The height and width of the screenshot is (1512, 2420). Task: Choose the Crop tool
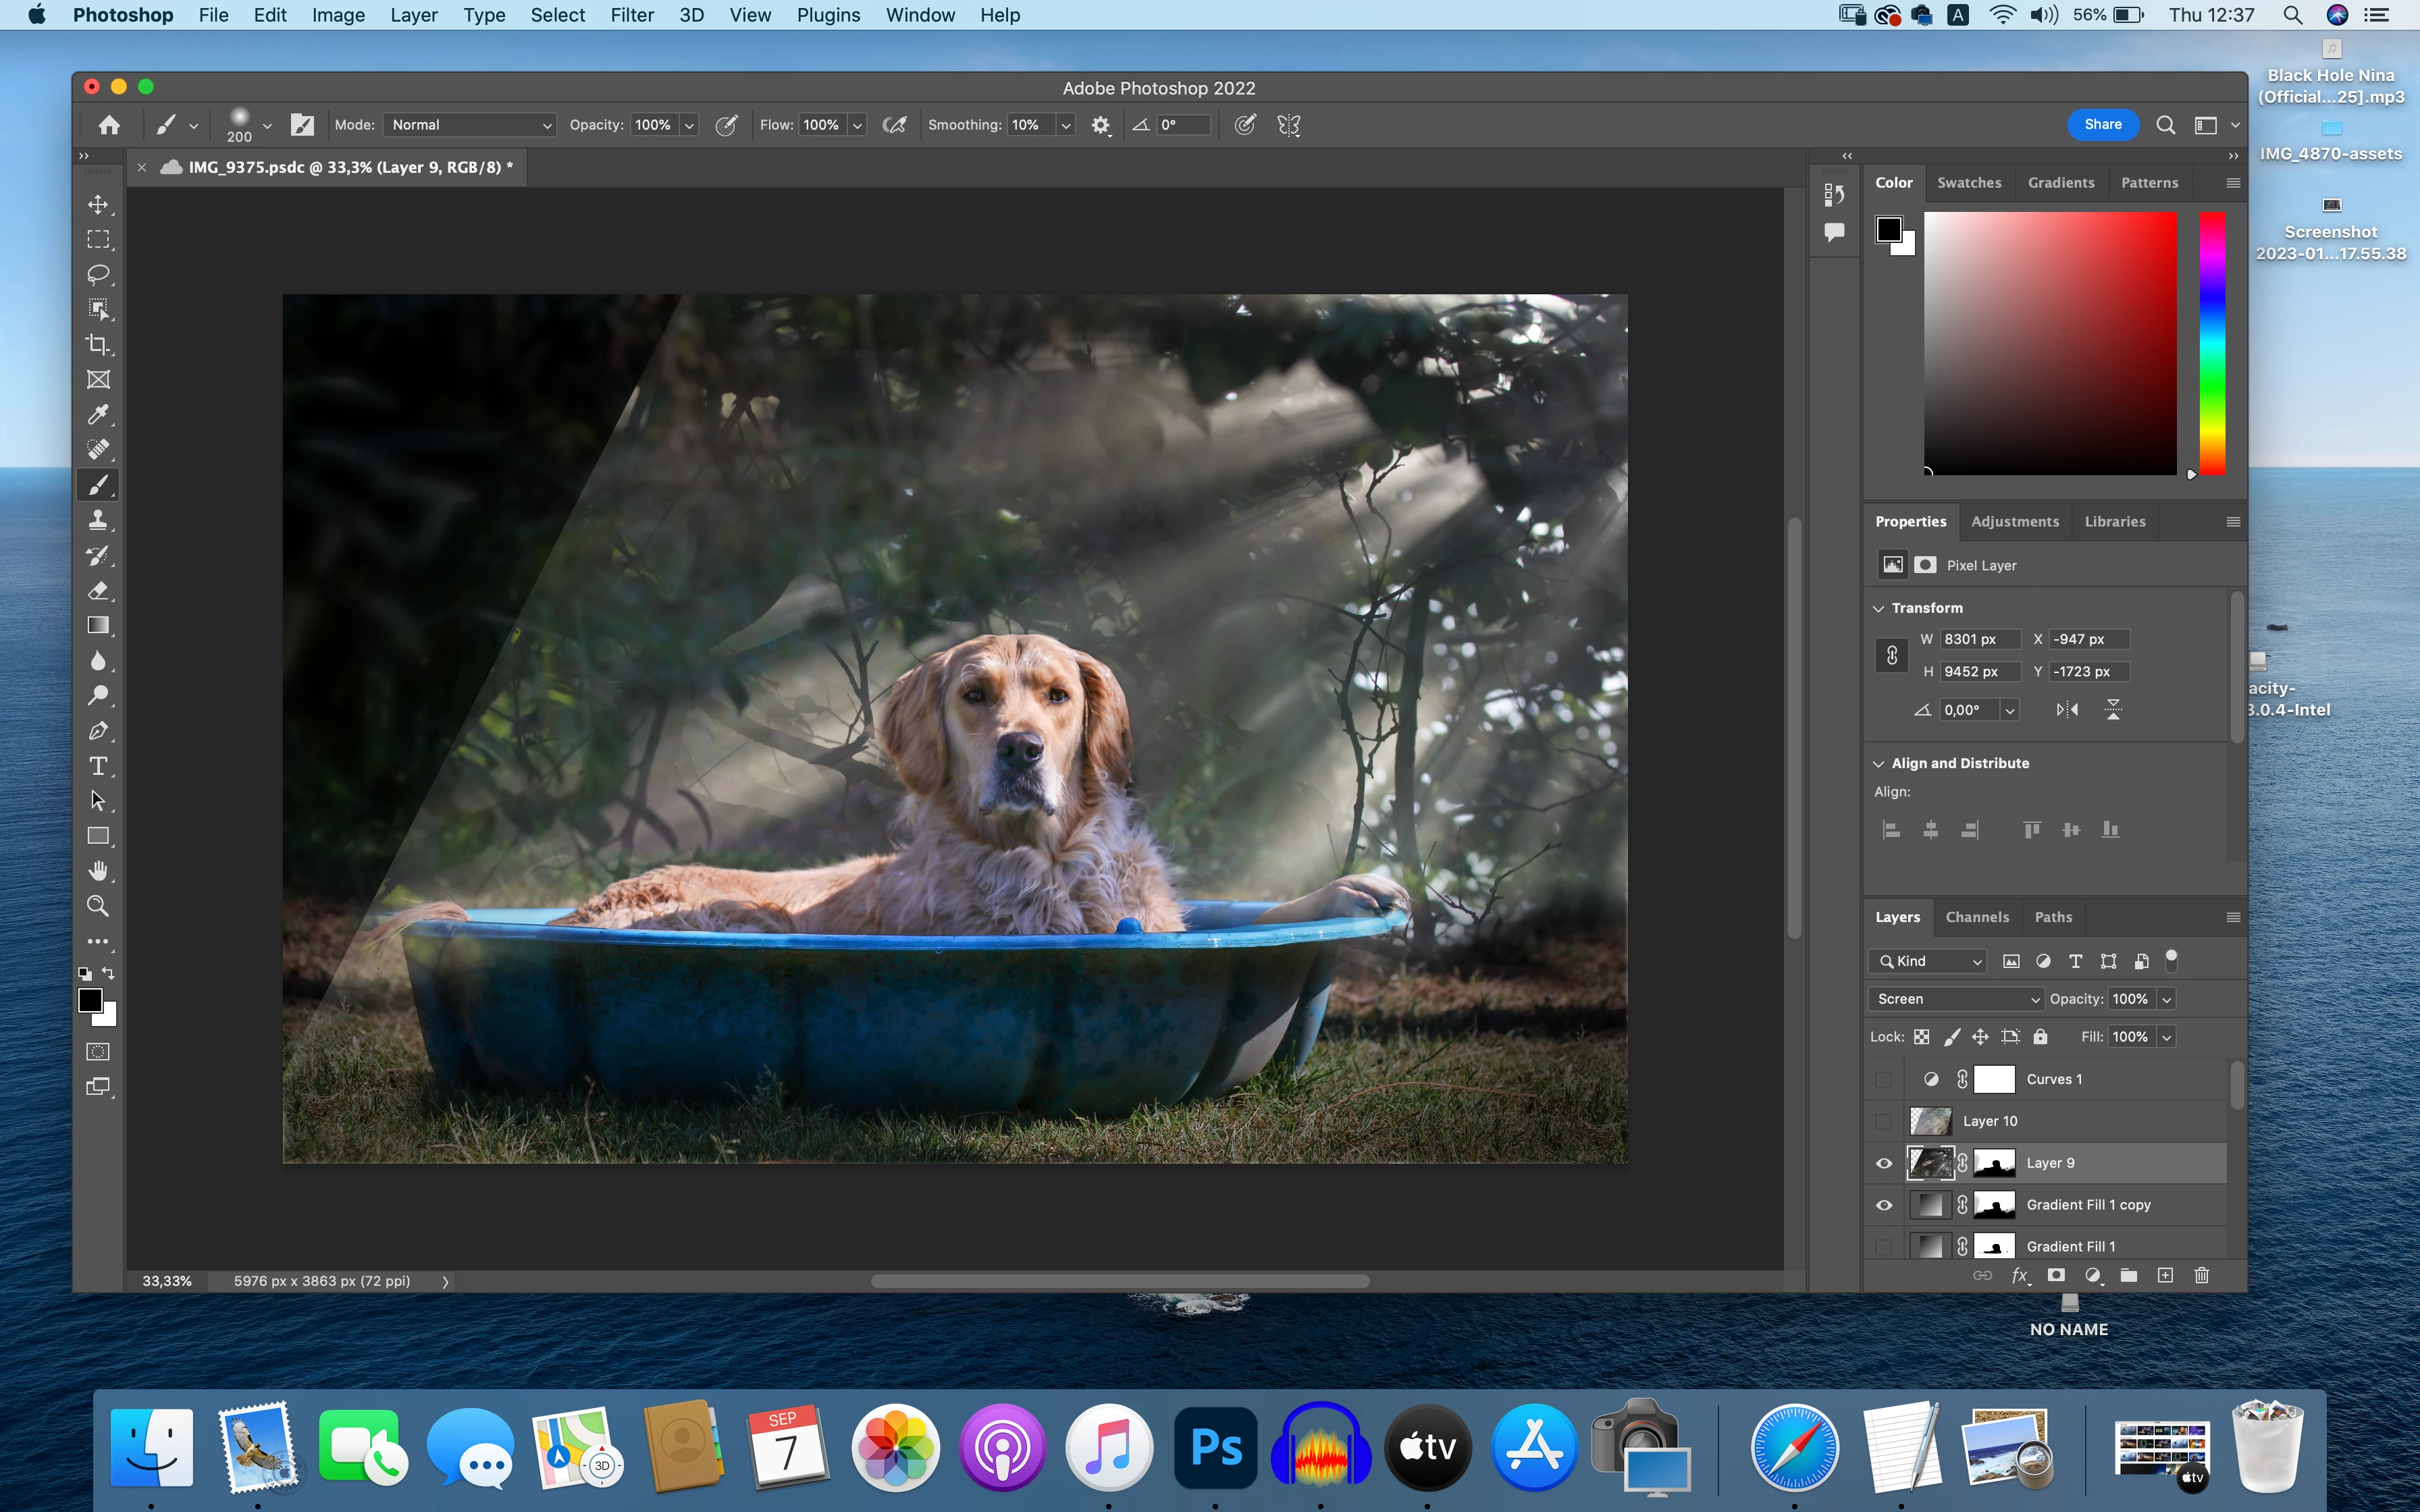click(98, 344)
